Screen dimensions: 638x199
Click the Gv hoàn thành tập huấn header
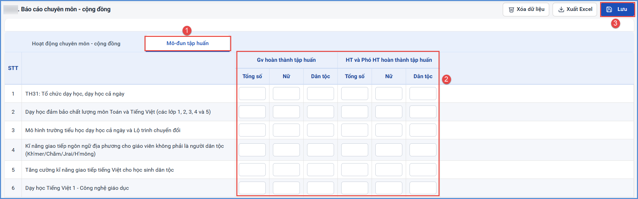(286, 60)
